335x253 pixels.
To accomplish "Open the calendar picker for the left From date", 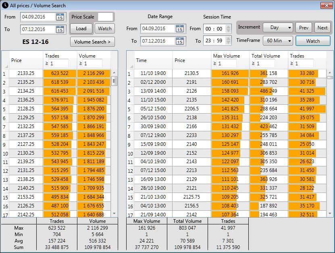I will coord(60,17).
